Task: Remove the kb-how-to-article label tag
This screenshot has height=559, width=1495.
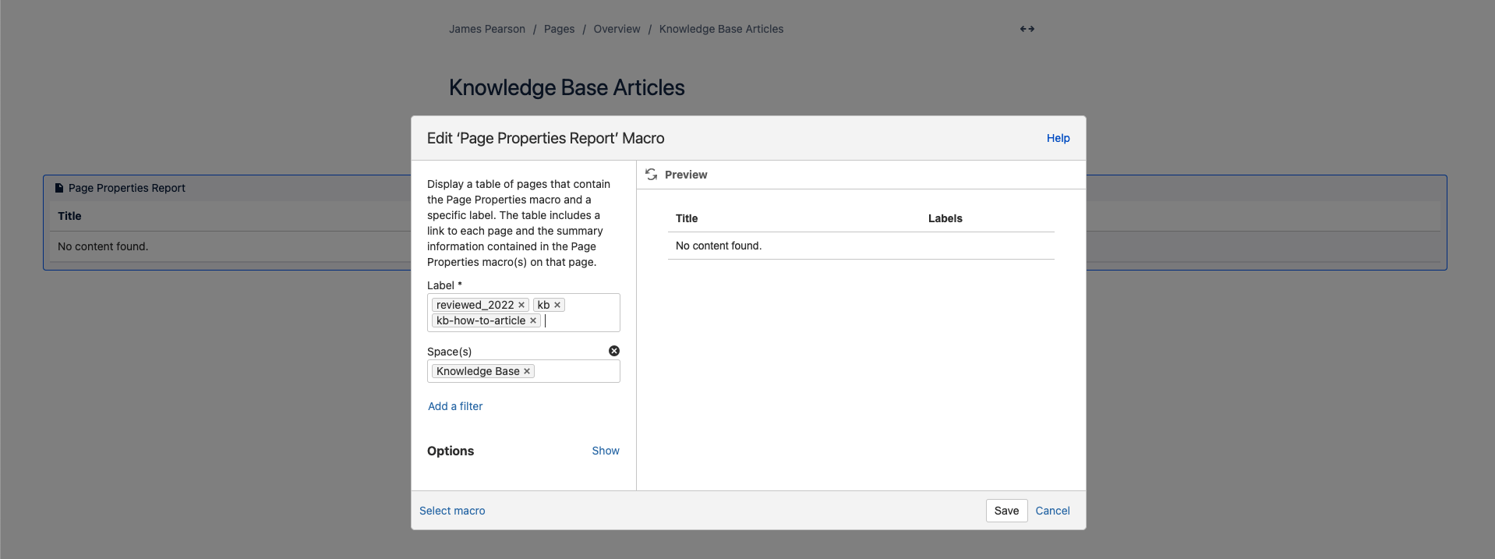Action: [533, 320]
